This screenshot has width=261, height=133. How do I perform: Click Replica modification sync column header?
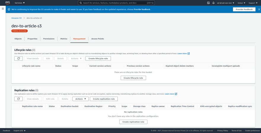point(240,106)
